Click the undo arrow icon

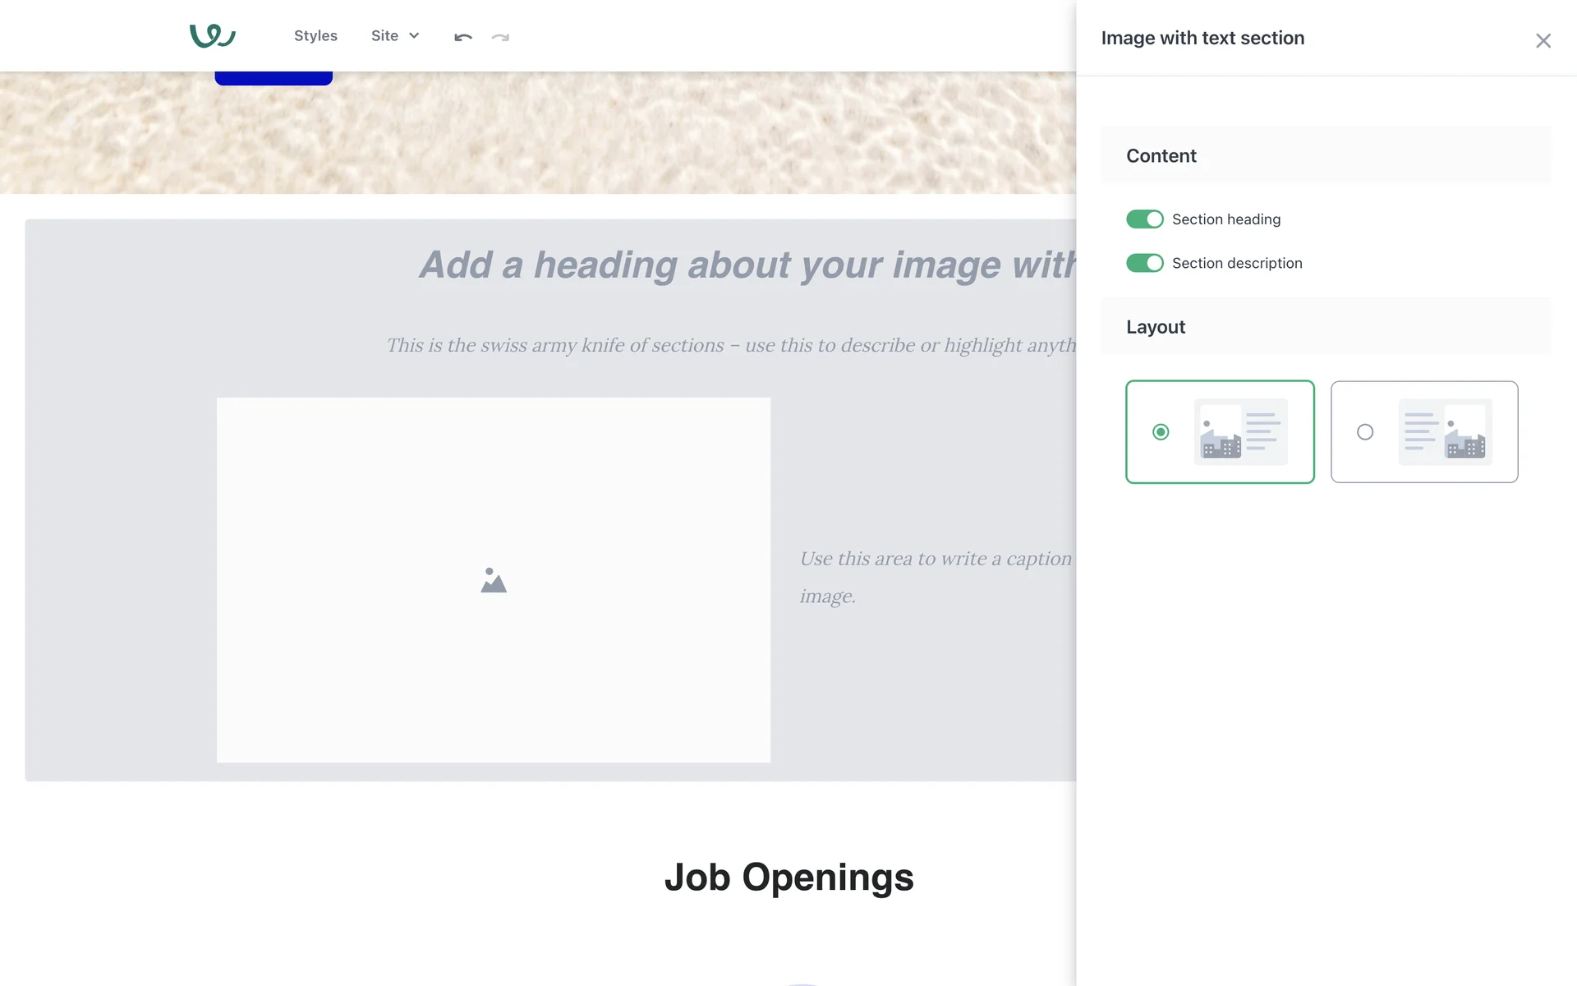click(x=463, y=37)
